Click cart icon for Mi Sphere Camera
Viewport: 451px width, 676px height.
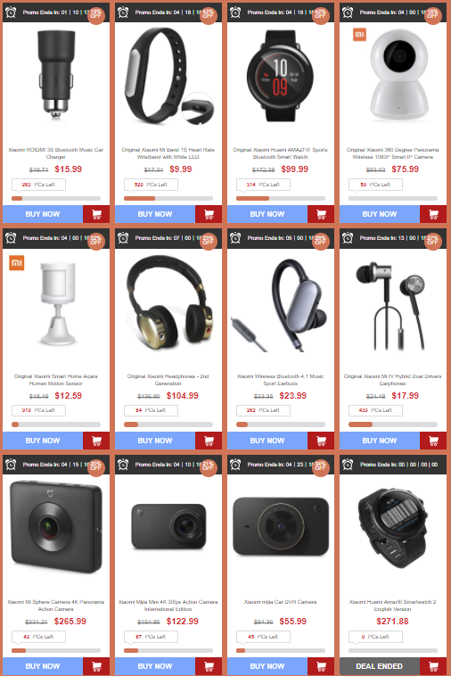tap(96, 666)
